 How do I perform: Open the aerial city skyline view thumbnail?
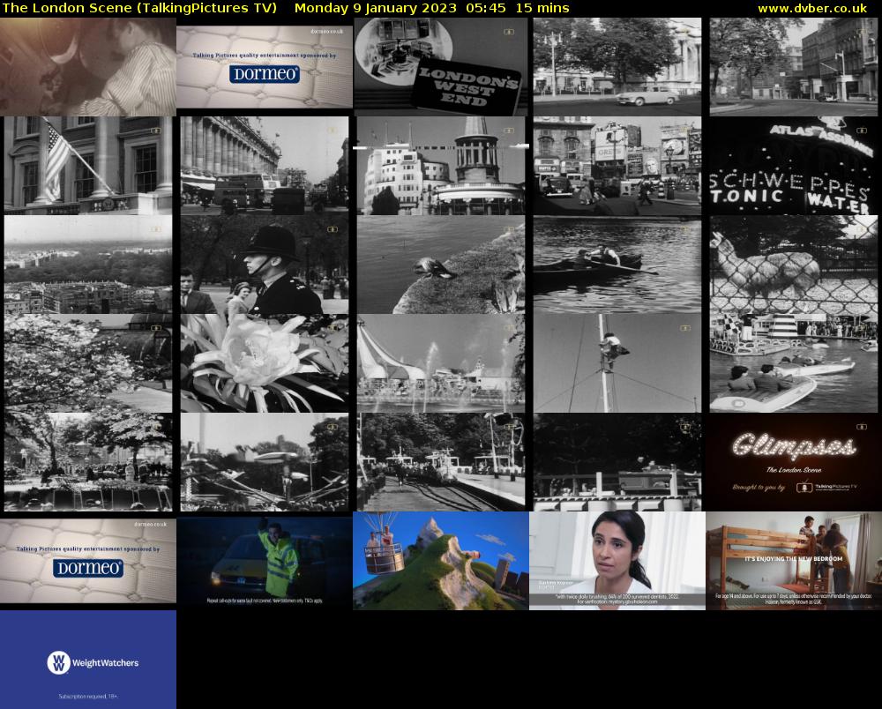click(x=87, y=265)
